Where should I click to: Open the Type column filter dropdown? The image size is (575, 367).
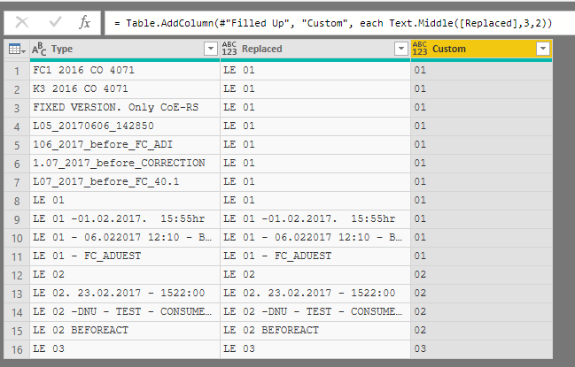211,49
